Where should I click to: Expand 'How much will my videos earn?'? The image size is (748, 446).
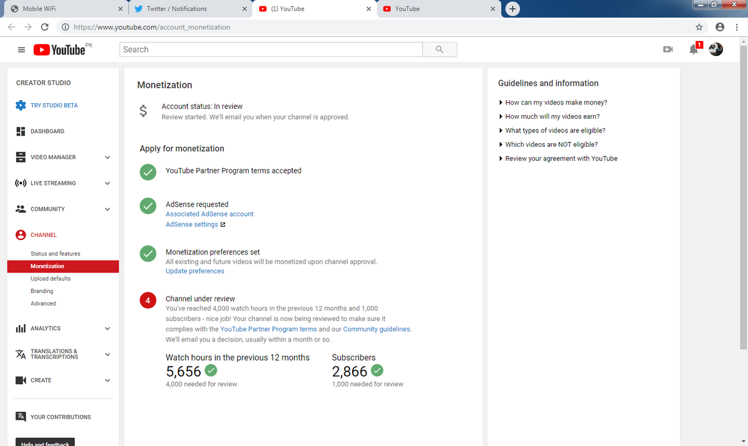(549, 116)
